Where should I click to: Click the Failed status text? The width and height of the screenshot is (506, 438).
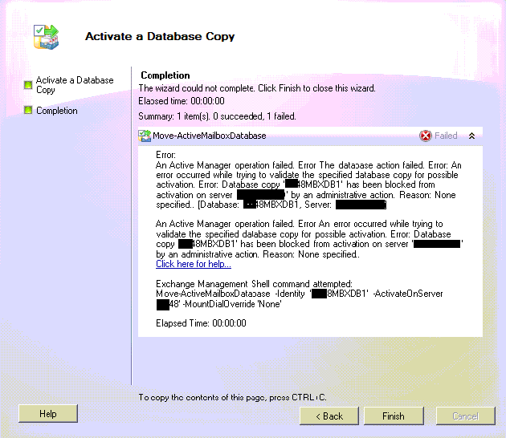(446, 136)
